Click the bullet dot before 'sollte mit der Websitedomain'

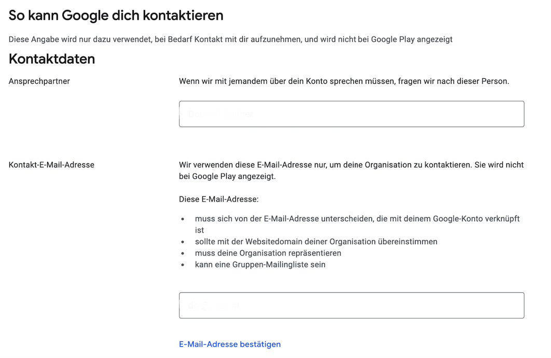[x=183, y=242]
